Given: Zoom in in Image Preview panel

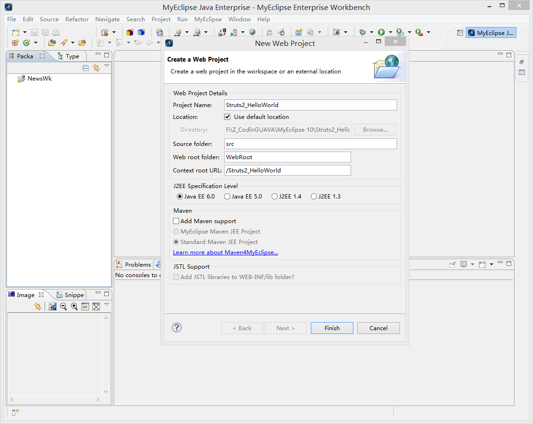Looking at the screenshot, I should [x=74, y=307].
